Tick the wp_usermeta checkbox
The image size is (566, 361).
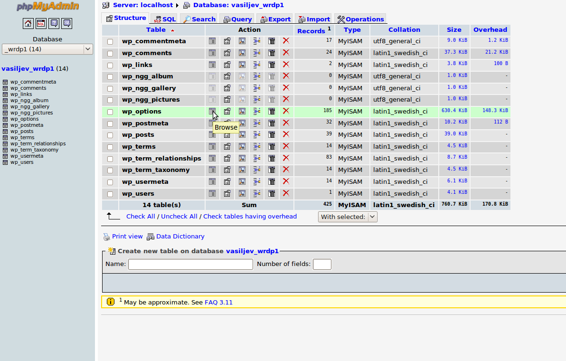click(x=110, y=182)
